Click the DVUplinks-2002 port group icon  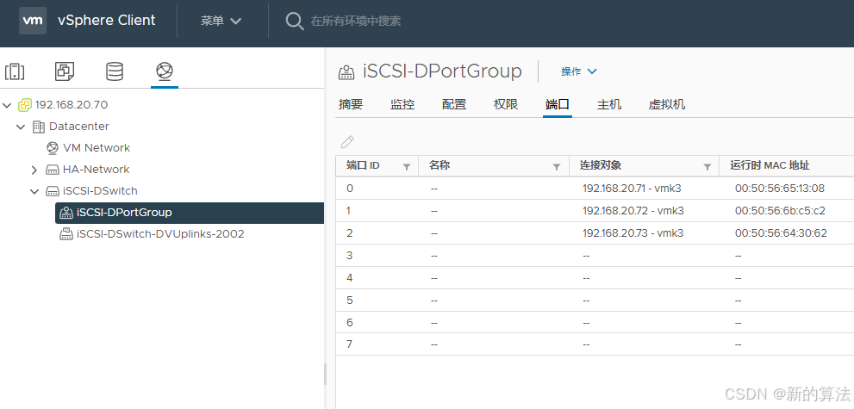(x=66, y=234)
